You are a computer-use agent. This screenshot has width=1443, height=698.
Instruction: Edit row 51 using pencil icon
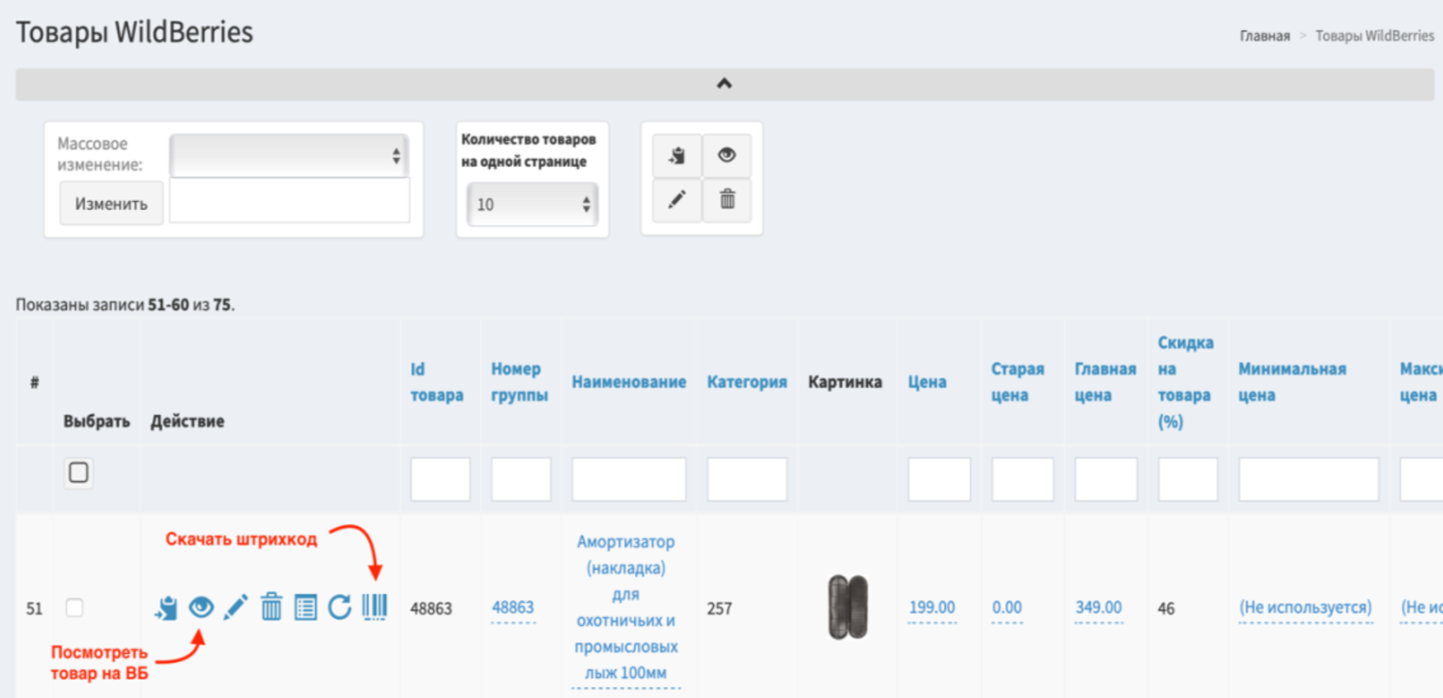point(235,607)
